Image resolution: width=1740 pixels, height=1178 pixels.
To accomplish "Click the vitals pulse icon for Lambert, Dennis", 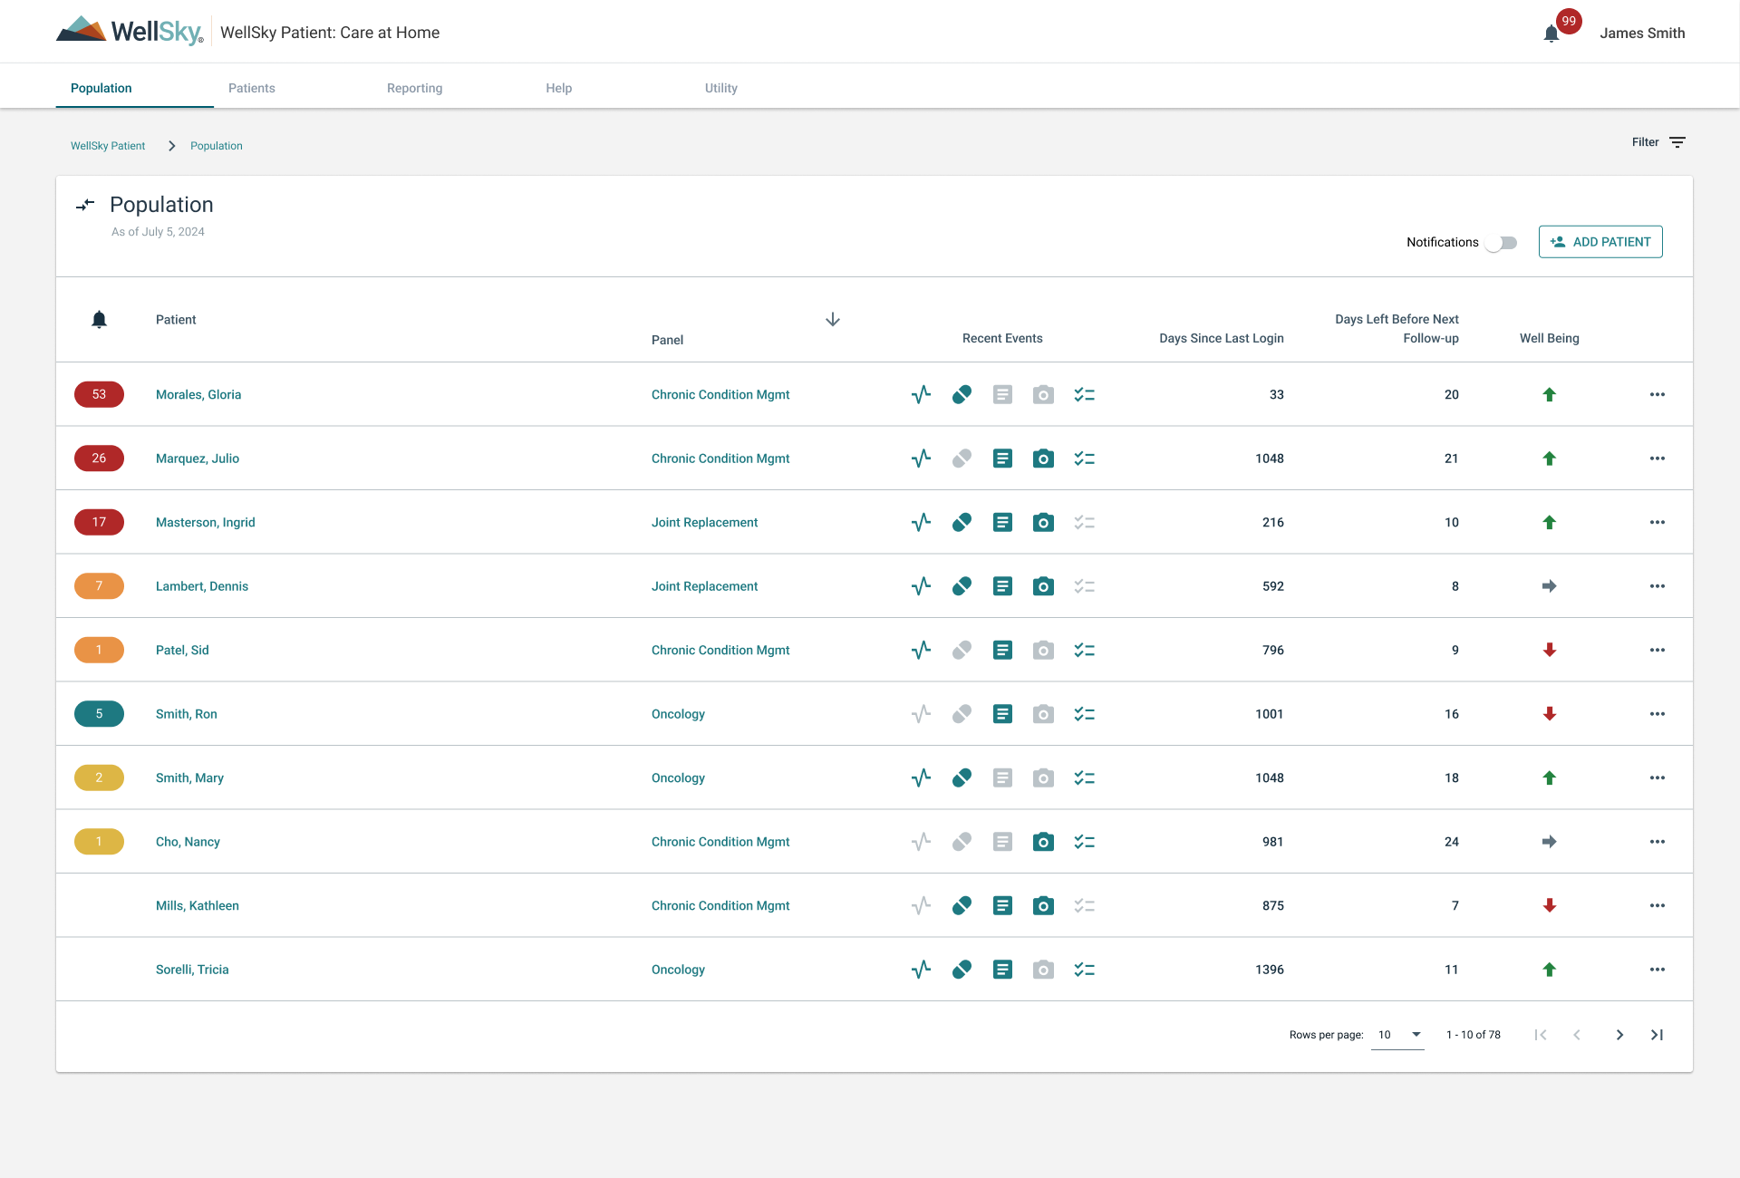I will (x=921, y=586).
